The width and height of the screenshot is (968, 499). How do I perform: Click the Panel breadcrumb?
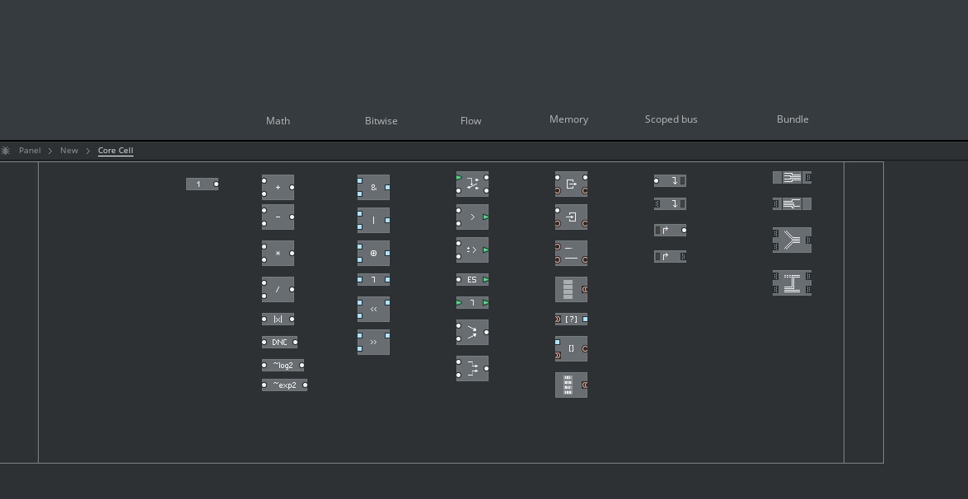pos(30,151)
